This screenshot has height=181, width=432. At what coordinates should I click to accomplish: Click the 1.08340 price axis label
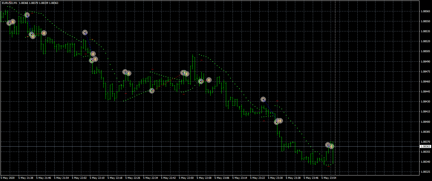tap(426, 162)
